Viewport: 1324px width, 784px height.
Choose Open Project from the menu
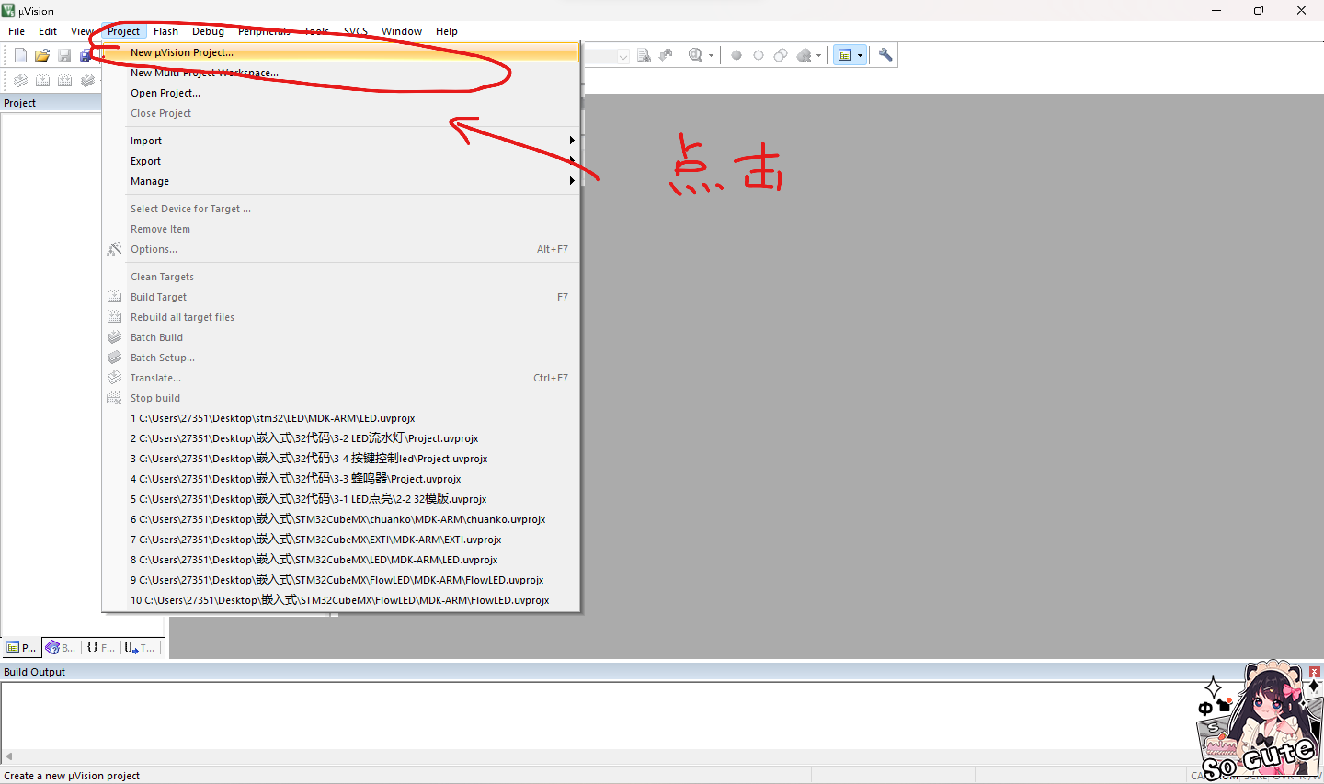pyautogui.click(x=165, y=93)
